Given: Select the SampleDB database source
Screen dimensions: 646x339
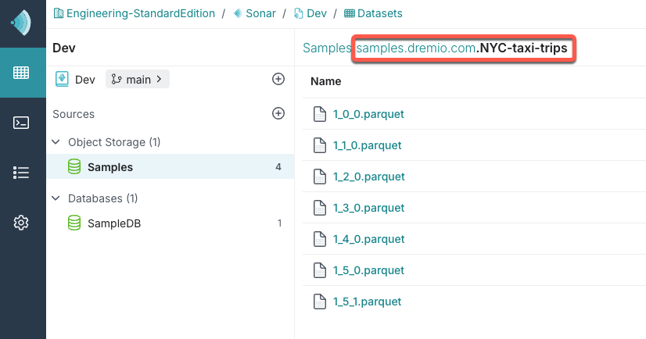Looking at the screenshot, I should pos(113,223).
